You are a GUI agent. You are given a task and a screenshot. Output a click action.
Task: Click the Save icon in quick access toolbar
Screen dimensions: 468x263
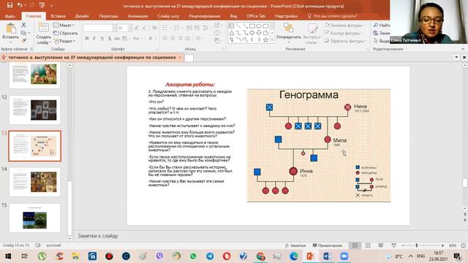coord(10,5)
